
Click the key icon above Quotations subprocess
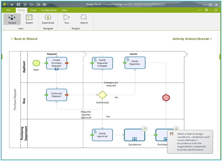point(144,129)
